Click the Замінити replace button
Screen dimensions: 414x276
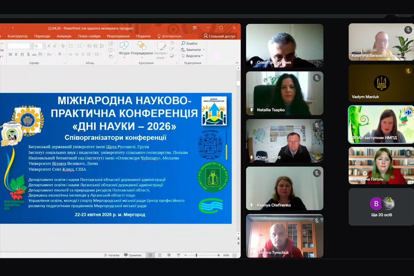pyautogui.click(x=193, y=50)
